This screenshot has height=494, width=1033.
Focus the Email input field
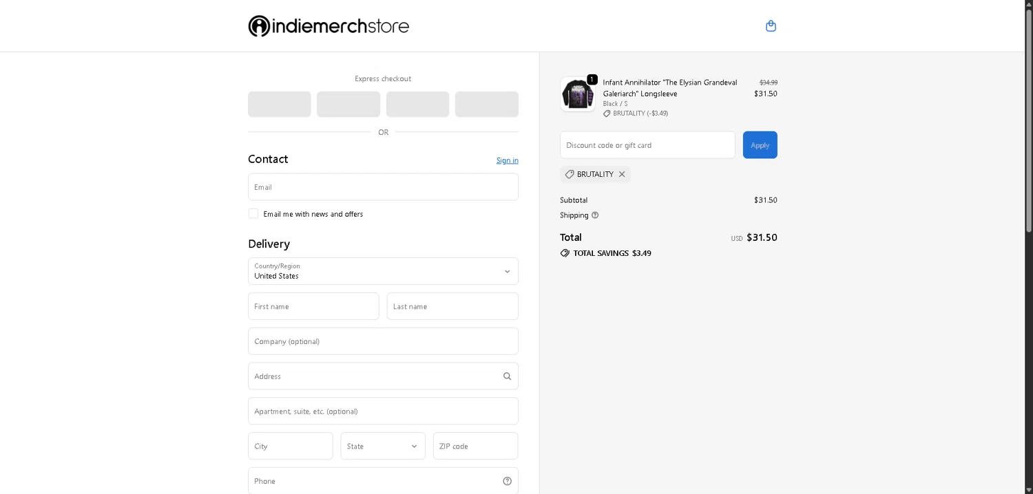383,187
